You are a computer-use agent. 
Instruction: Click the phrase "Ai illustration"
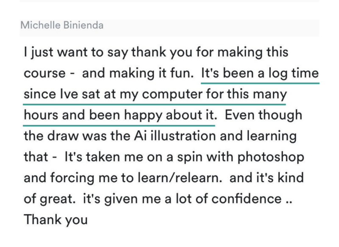175,136
